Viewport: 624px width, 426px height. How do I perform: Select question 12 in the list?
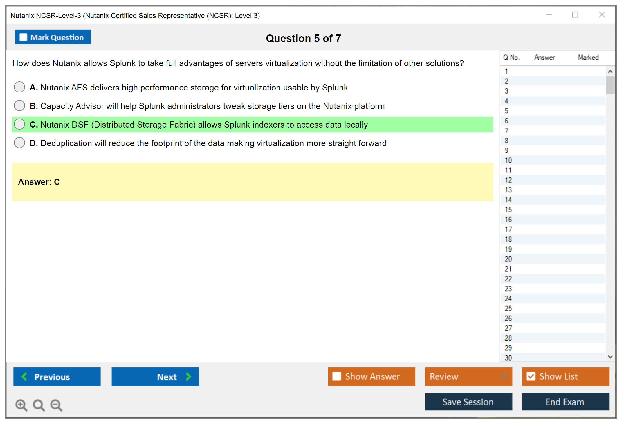508,180
